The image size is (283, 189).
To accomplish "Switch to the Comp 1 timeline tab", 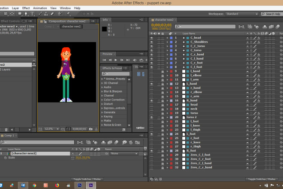I will (9, 135).
